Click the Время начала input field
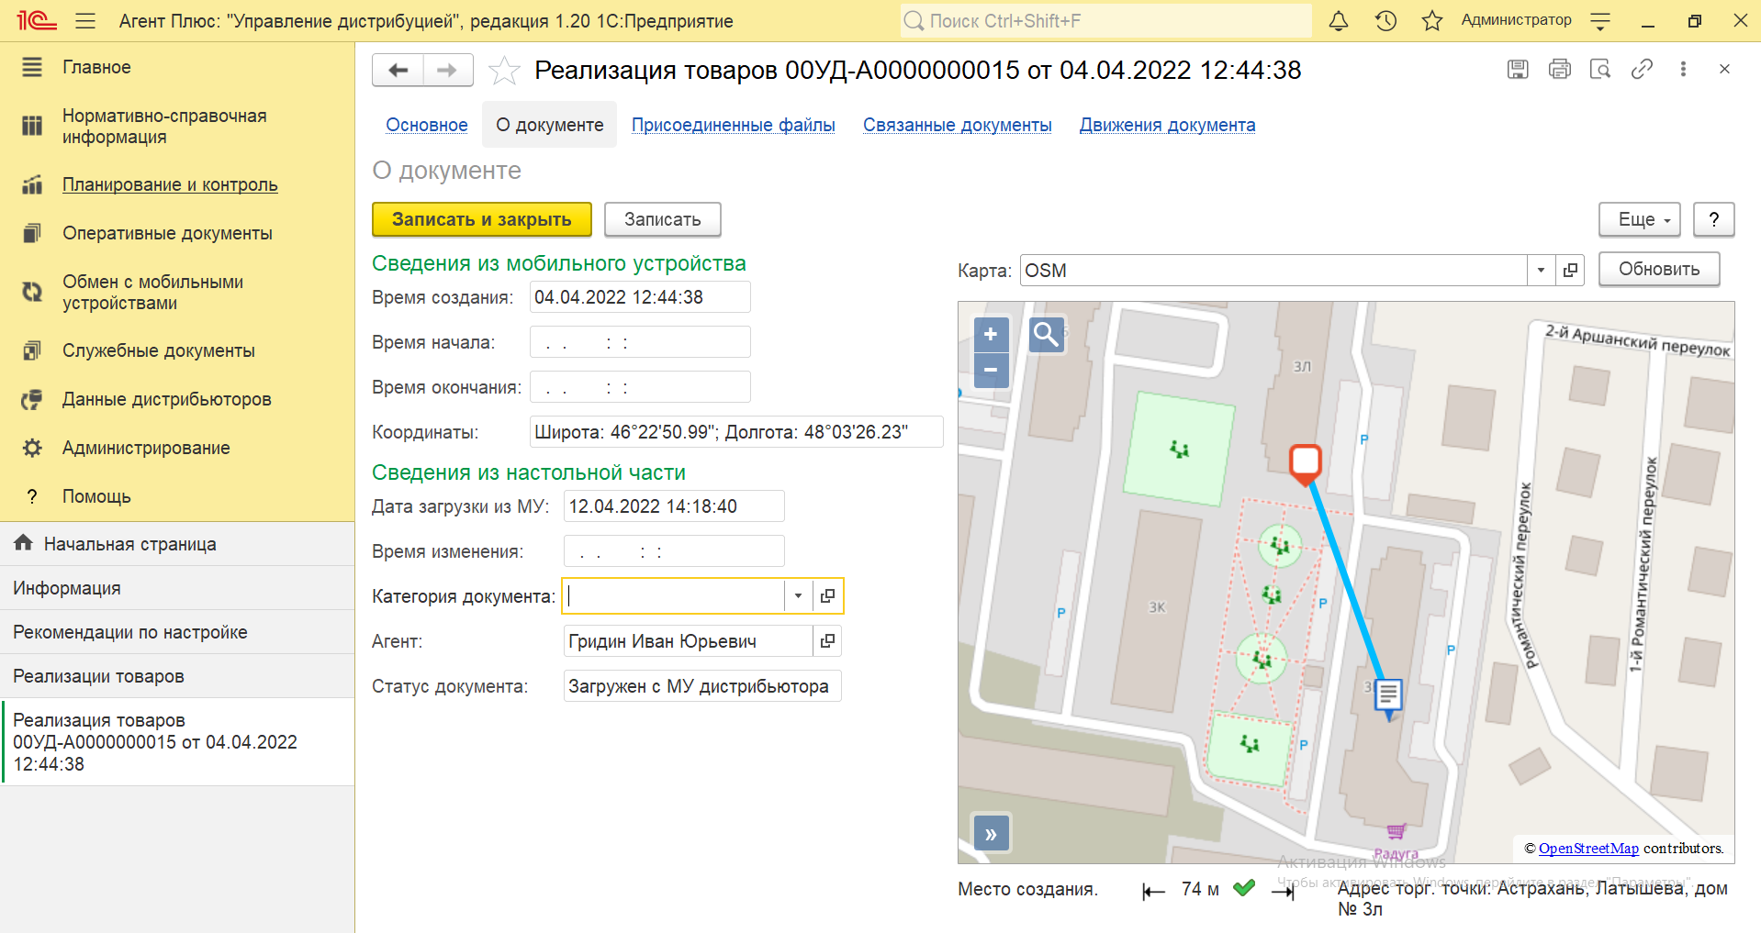This screenshot has height=933, width=1761. [640, 343]
